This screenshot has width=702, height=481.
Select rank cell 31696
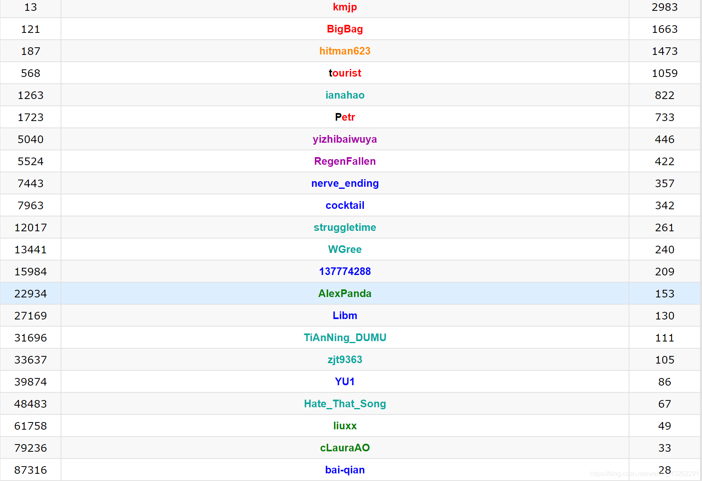30,338
